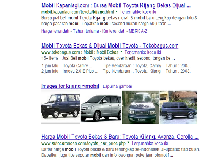Viewport: 205px width, 162px height.
Task: Click the 'Toyota Camry ...' listing row text
Action: (77, 66)
